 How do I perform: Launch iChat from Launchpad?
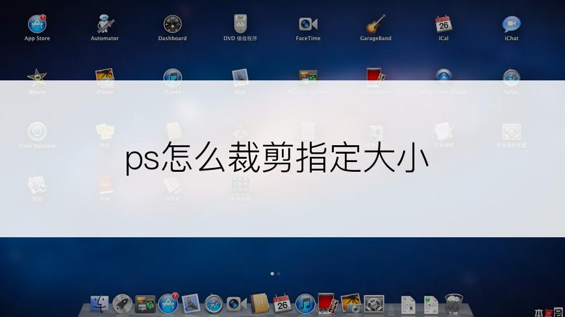coord(511,24)
